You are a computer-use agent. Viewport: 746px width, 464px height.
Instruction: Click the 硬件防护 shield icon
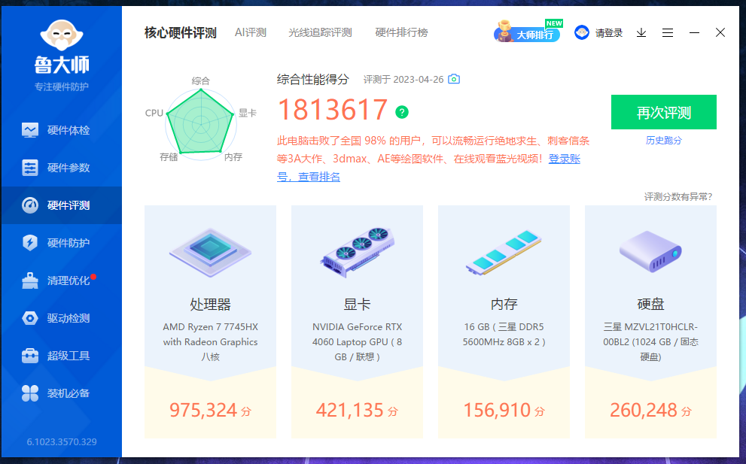pyautogui.click(x=30, y=242)
